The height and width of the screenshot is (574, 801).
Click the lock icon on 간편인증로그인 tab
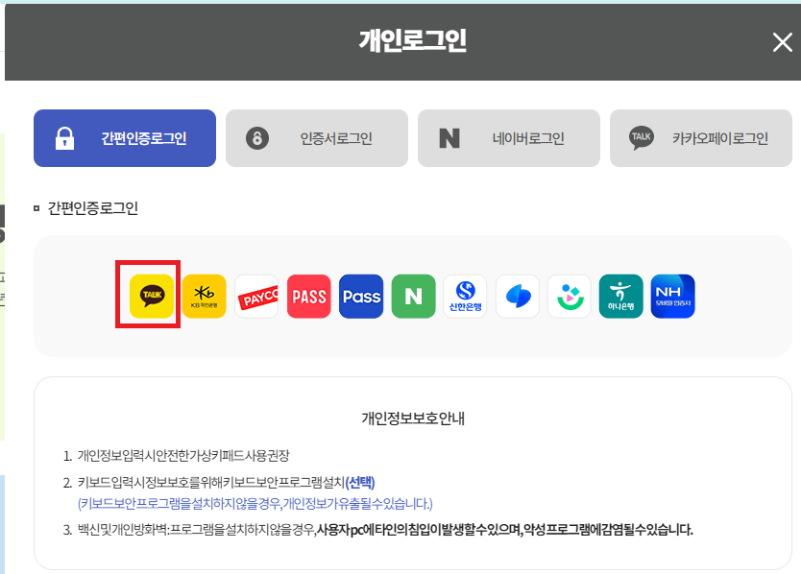pos(64,138)
